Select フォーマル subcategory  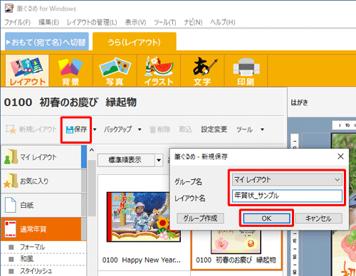(32, 247)
